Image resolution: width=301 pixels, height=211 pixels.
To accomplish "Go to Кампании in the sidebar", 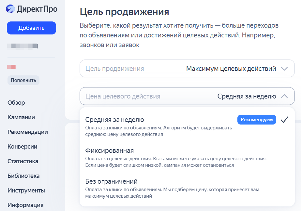I will tap(21, 117).
